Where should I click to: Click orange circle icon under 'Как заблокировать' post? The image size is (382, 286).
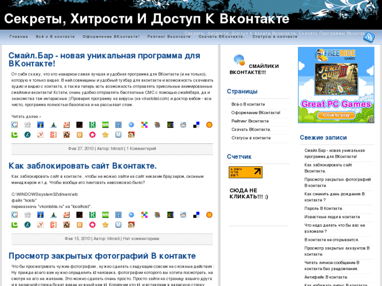[x=209, y=215]
